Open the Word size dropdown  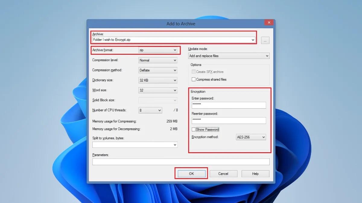click(x=158, y=90)
